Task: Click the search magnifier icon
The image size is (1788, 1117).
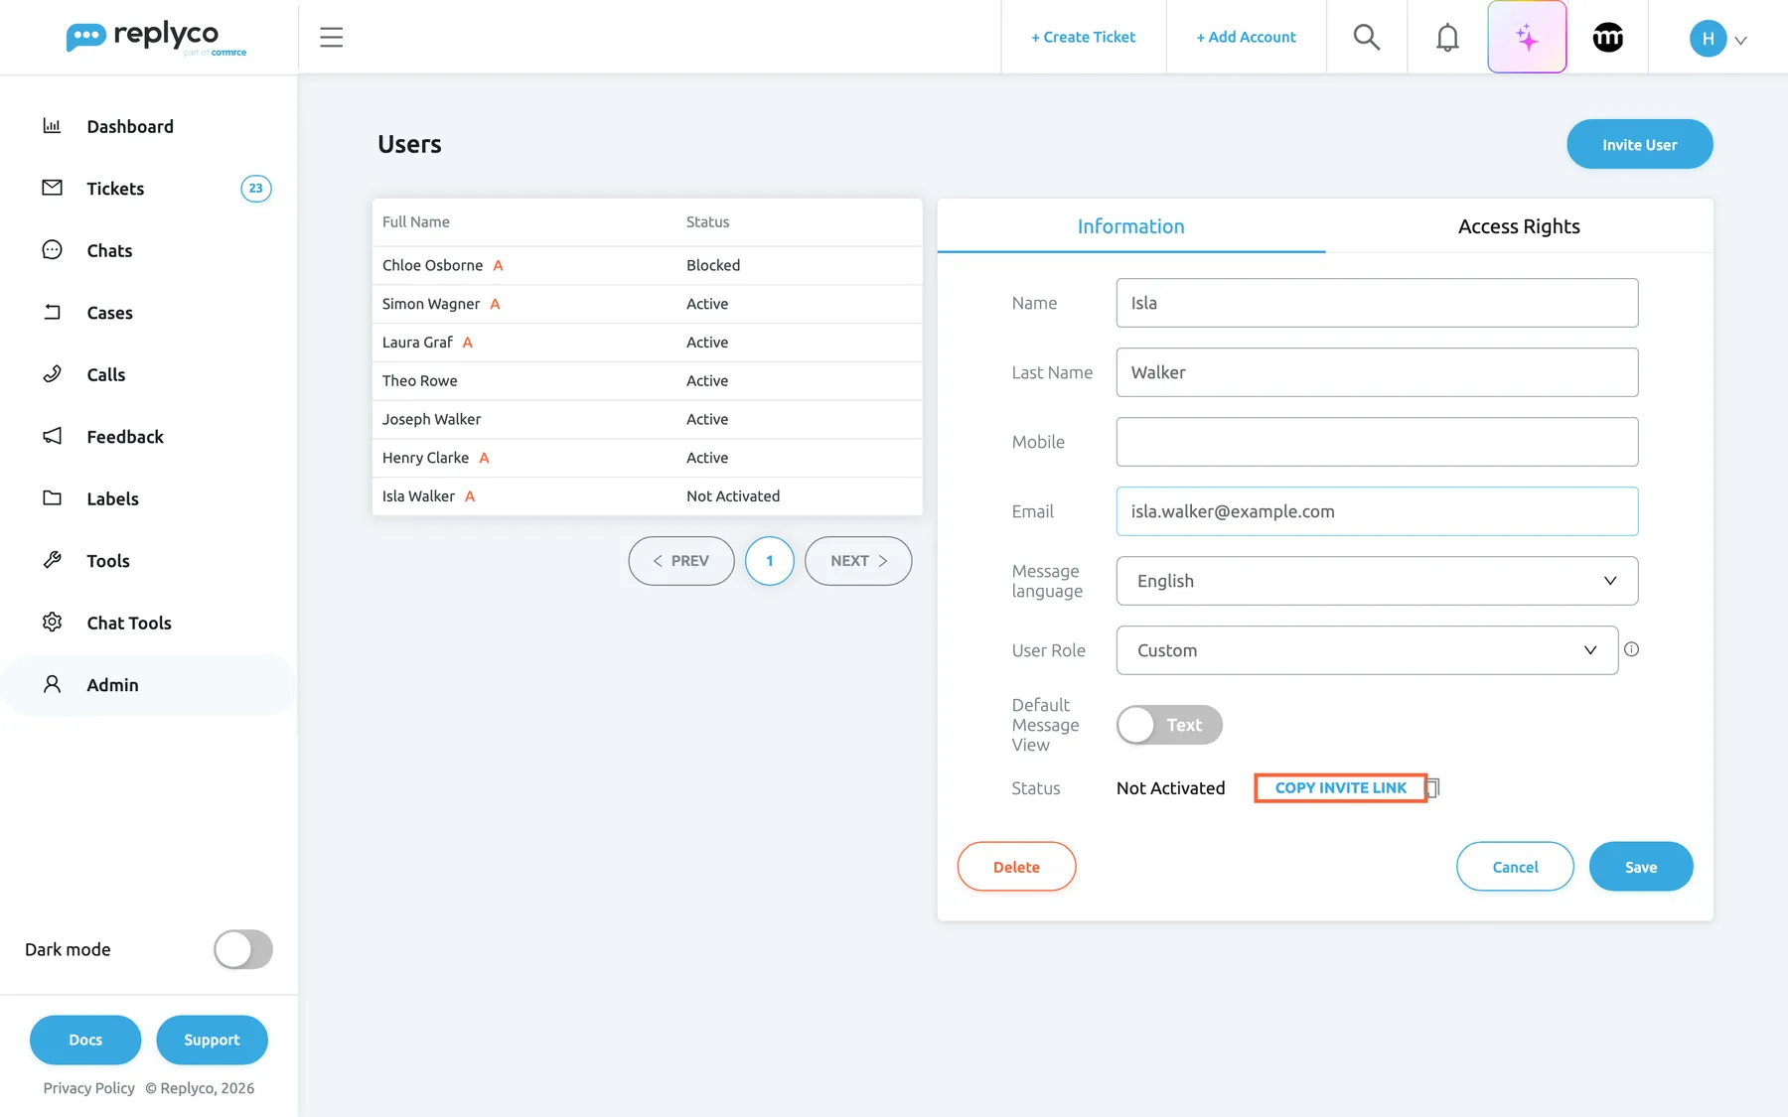Action: coord(1367,37)
